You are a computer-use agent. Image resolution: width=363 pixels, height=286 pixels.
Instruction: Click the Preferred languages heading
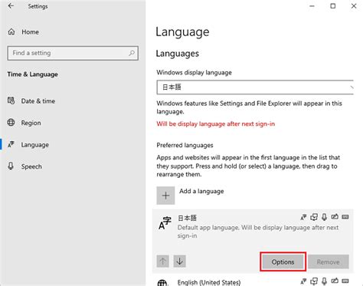(185, 145)
